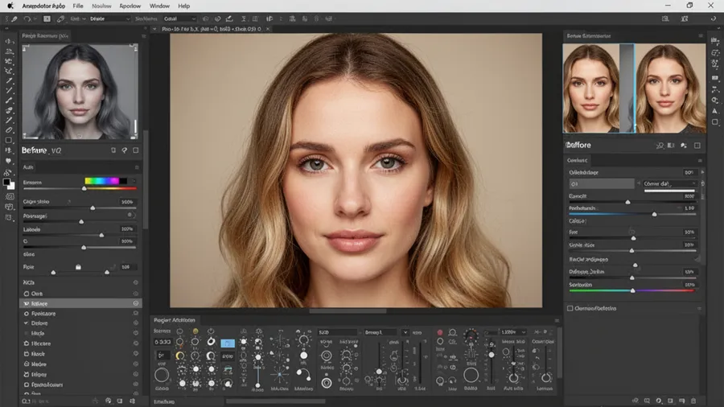
Task: Open the Window menu
Action: coord(159,6)
